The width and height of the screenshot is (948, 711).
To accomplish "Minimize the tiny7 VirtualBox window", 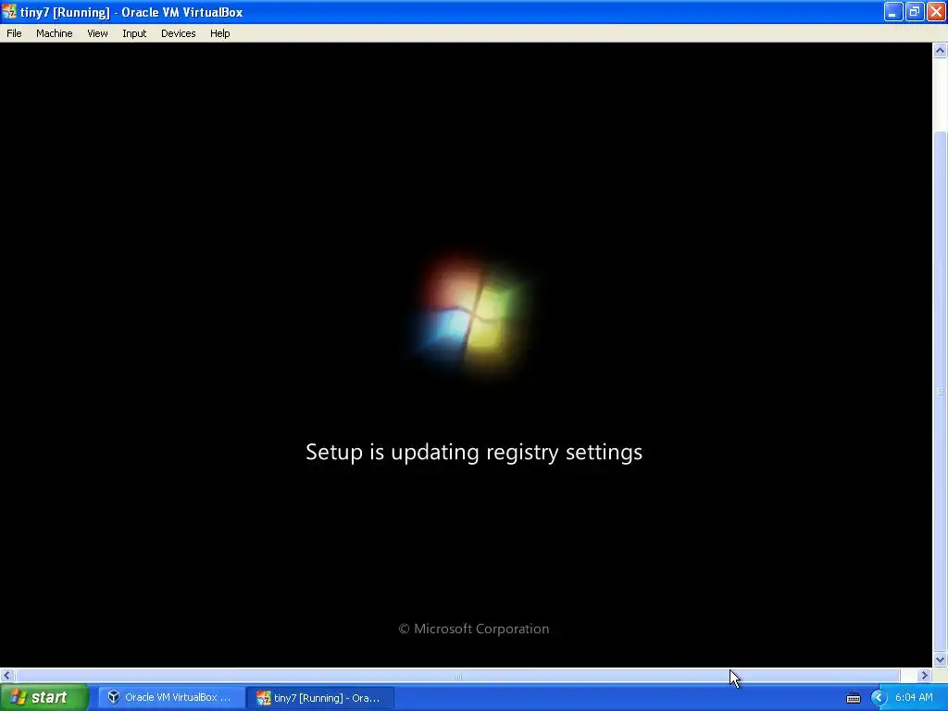I will click(893, 11).
